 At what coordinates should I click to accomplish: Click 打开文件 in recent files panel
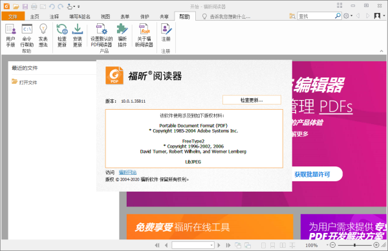pyautogui.click(x=25, y=82)
